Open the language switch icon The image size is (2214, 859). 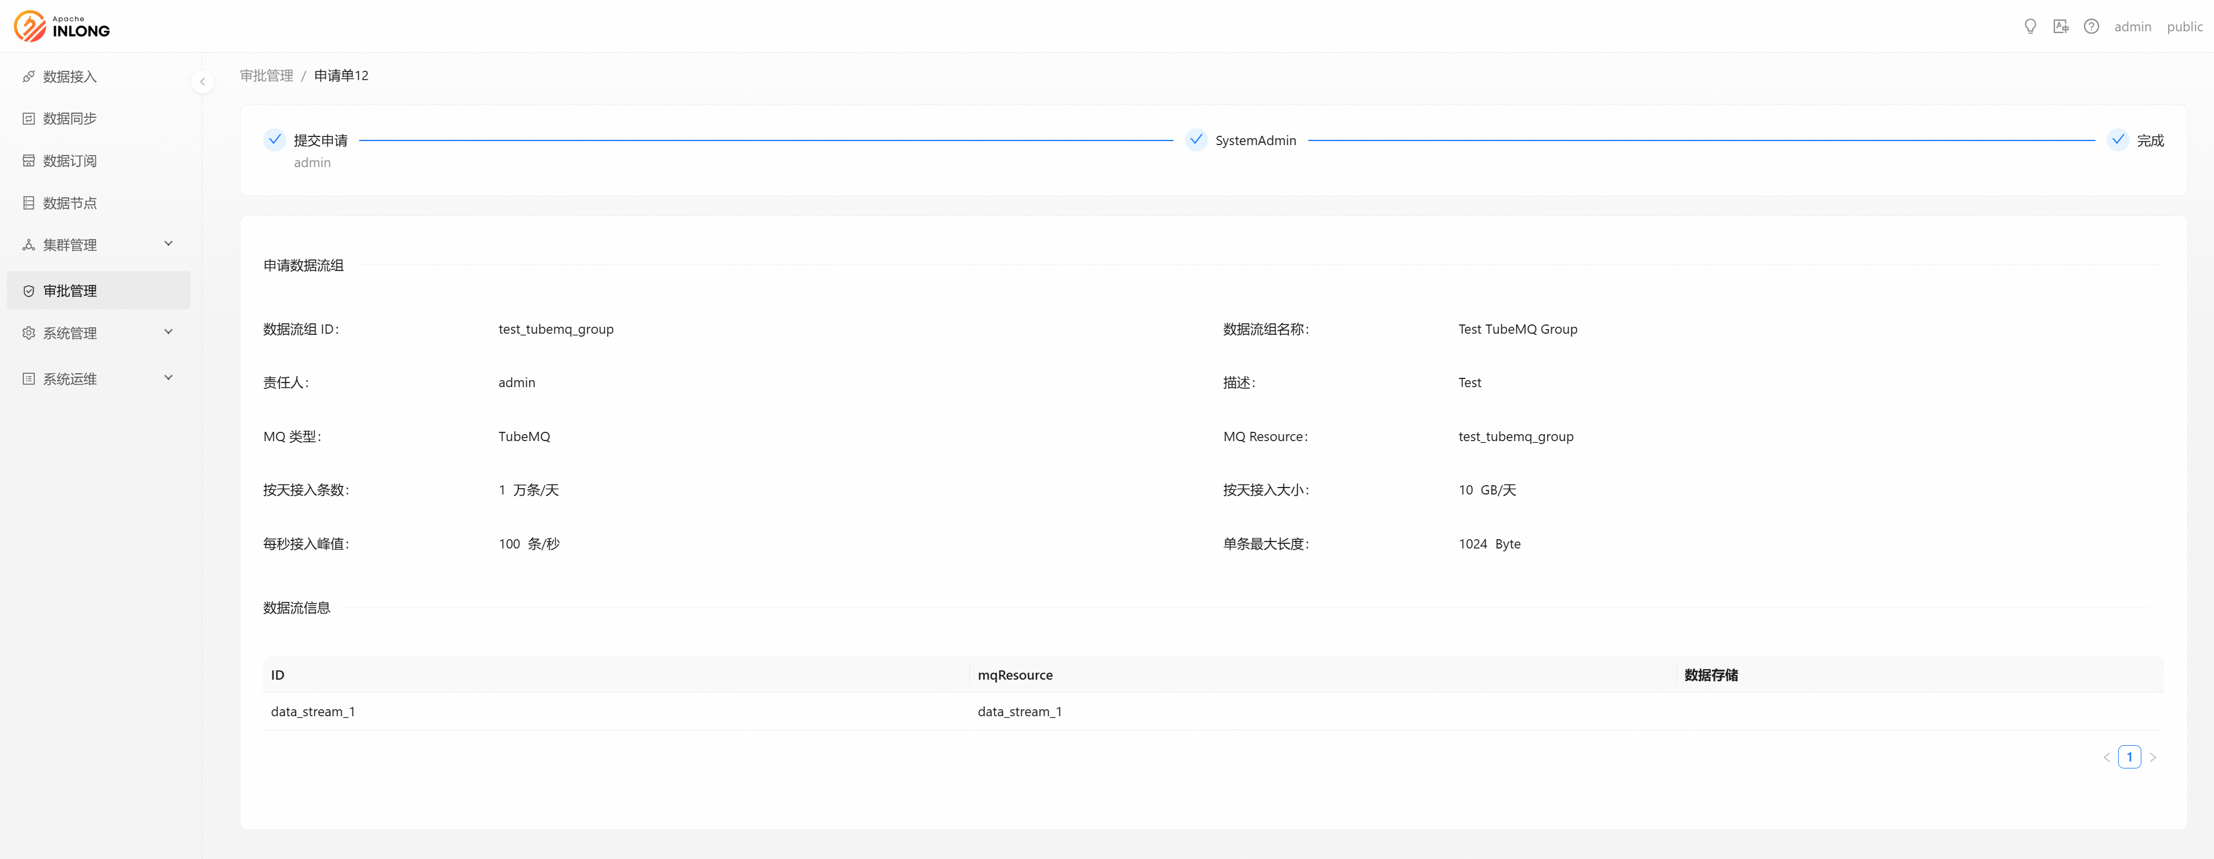tap(2060, 27)
